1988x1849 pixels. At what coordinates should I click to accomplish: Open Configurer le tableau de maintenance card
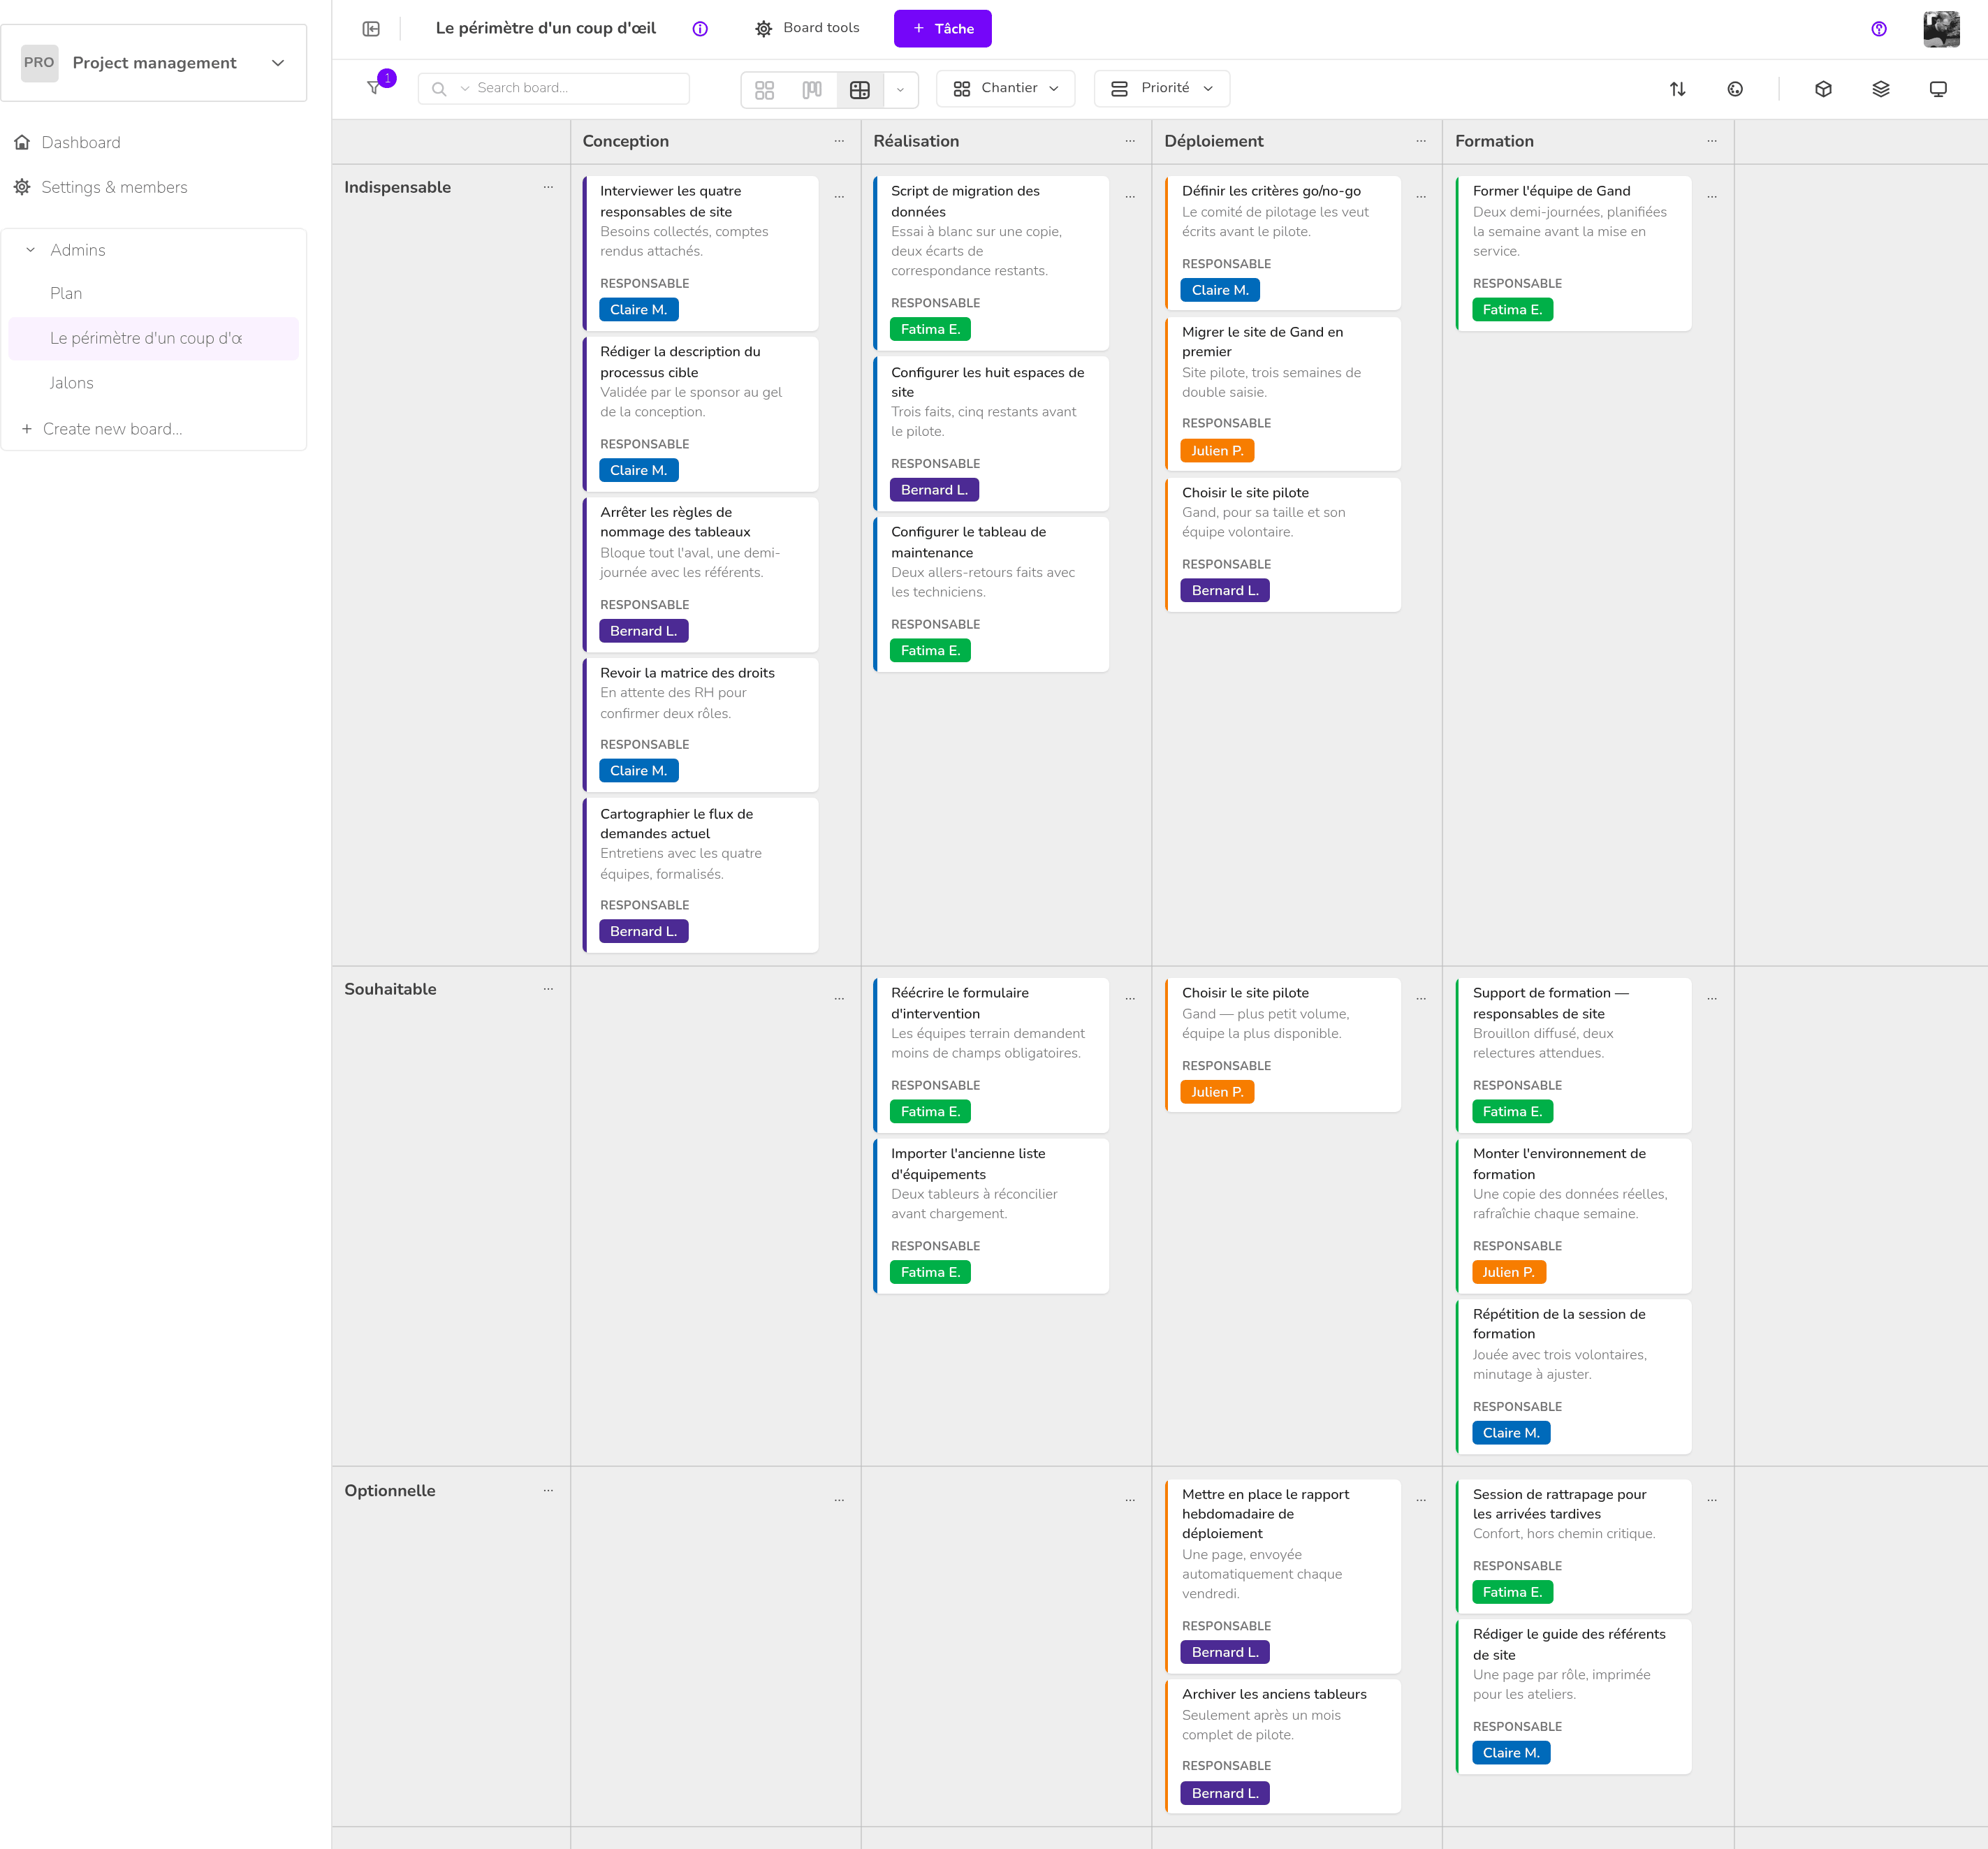coord(992,594)
